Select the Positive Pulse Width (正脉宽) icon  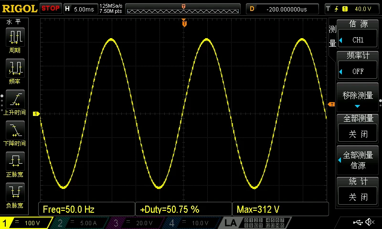point(15,161)
